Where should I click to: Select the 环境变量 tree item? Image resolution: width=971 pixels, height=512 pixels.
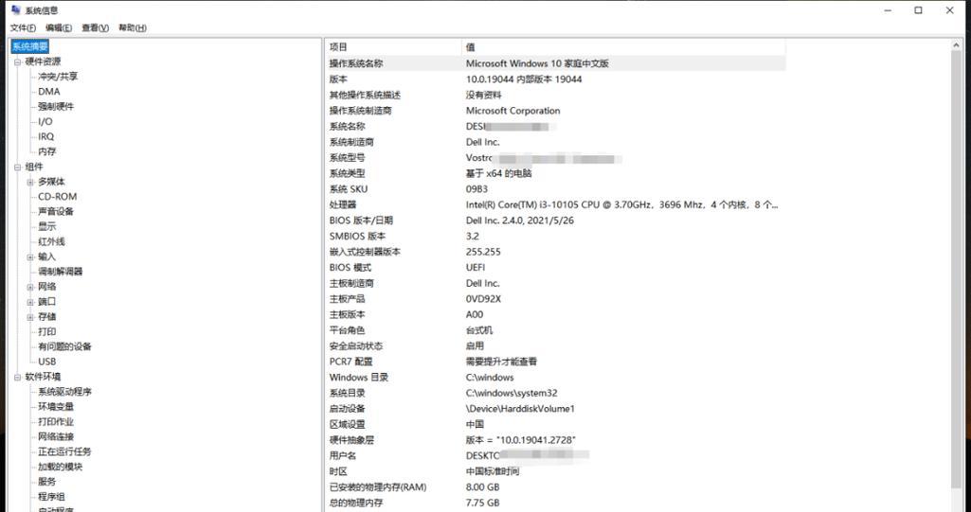tap(56, 407)
